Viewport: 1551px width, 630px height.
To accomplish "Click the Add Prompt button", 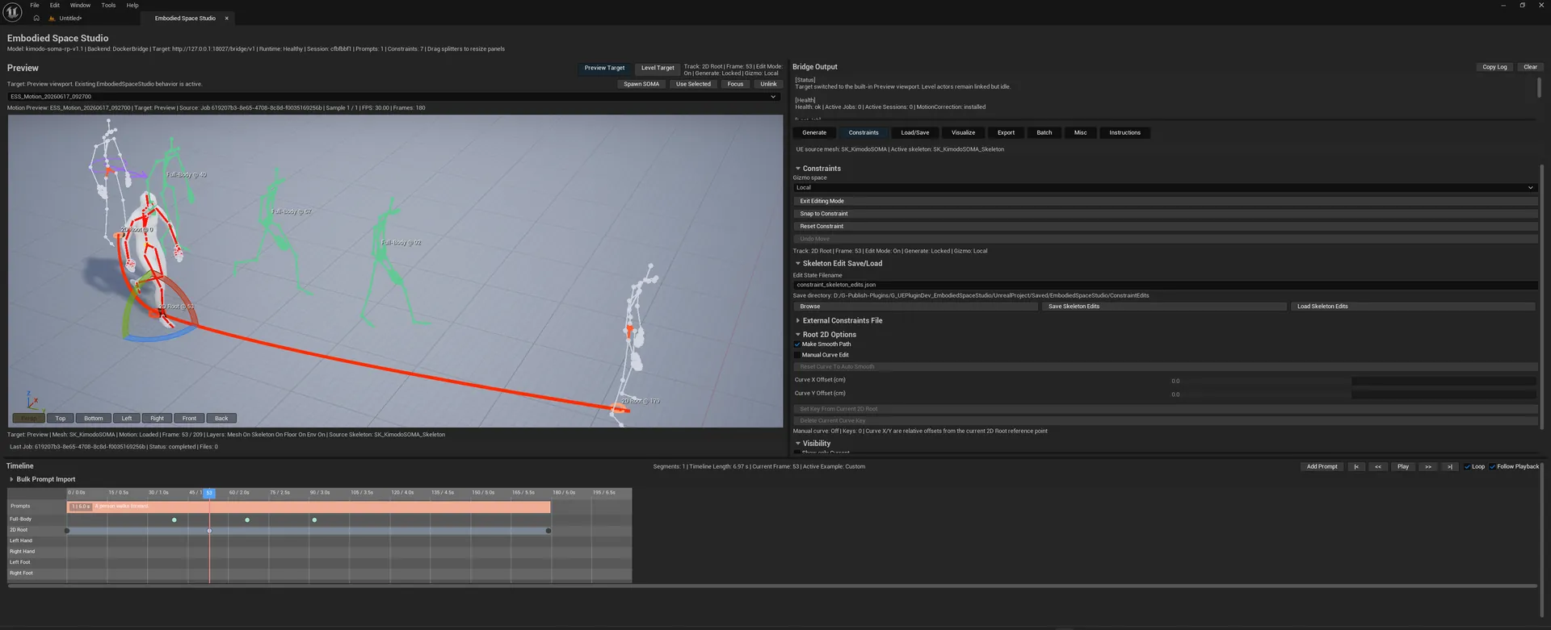I will click(1322, 466).
